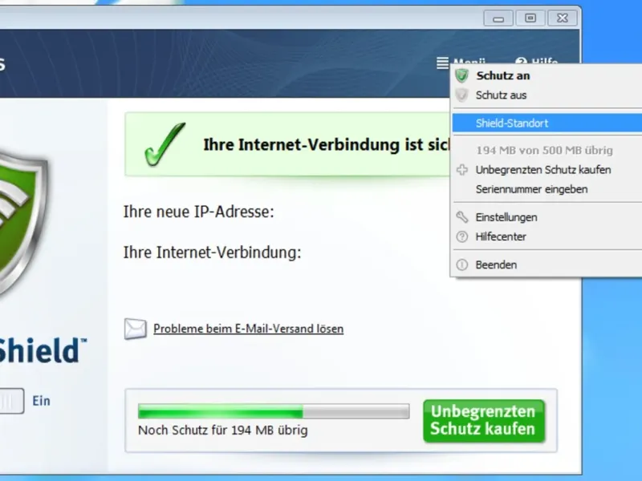The height and width of the screenshot is (481, 642).
Task: Open the Probleme beim E-Mail-Versand lösen link
Action: [248, 329]
